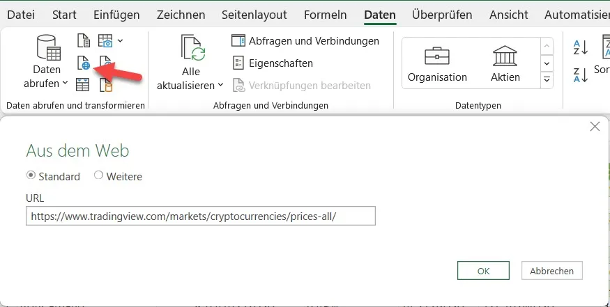
Task: Switch to the Automatisieren tab
Action: pos(577,15)
